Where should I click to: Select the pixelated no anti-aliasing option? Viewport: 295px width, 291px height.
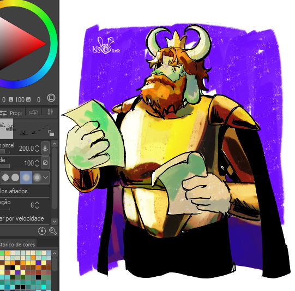(5, 177)
